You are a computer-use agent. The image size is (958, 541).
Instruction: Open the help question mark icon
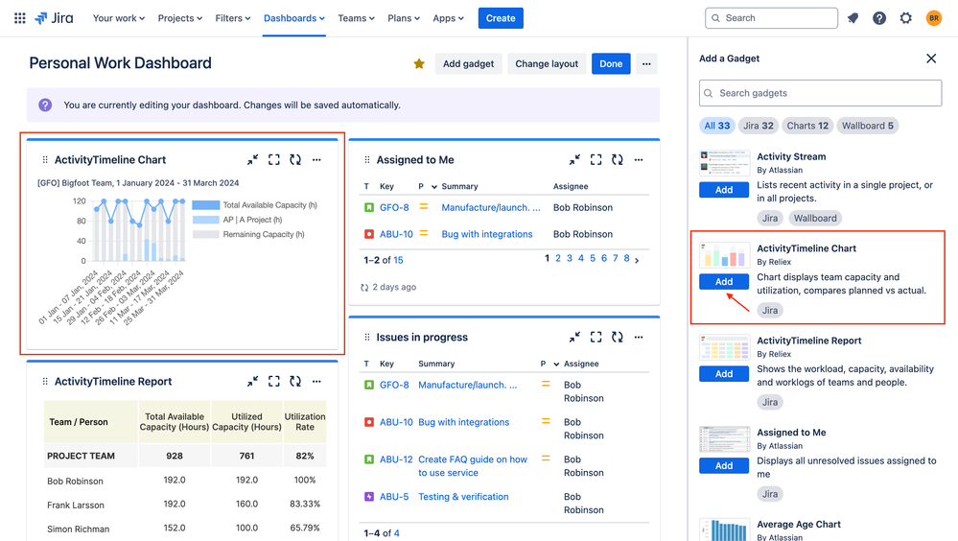click(879, 18)
